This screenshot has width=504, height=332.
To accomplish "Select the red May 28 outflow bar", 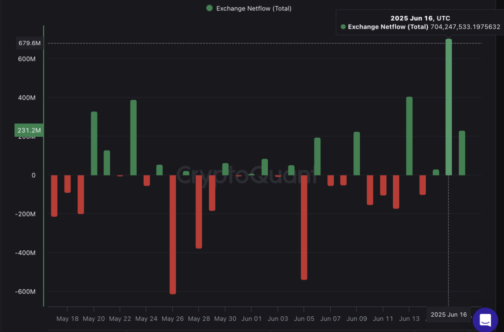I will coord(199,212).
